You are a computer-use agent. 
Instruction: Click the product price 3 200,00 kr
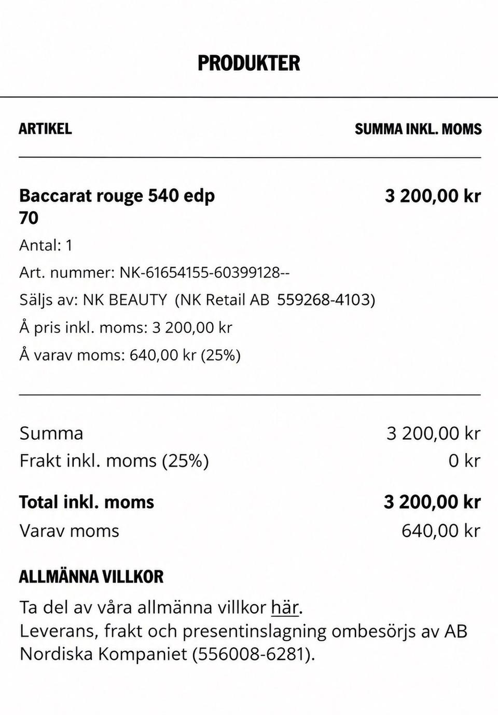[x=433, y=196]
